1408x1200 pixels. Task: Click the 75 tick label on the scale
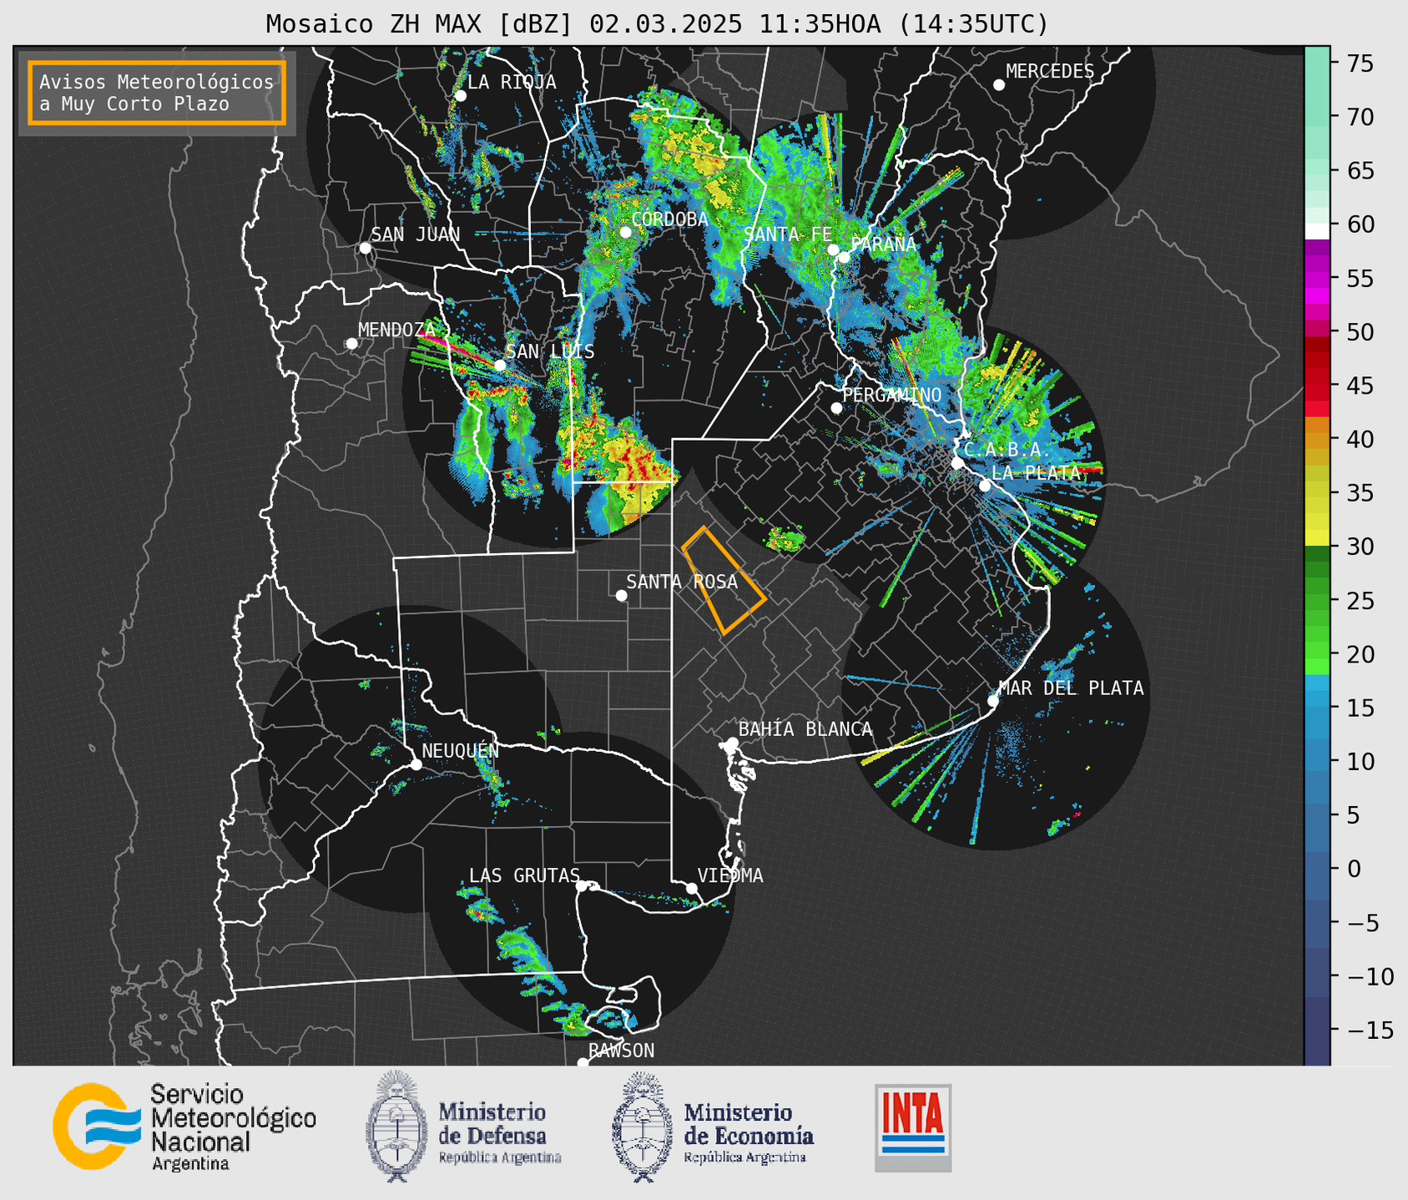point(1360,63)
